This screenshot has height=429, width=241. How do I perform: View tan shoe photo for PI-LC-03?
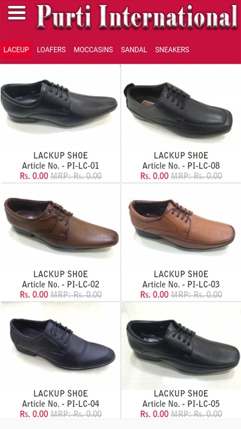(182, 224)
